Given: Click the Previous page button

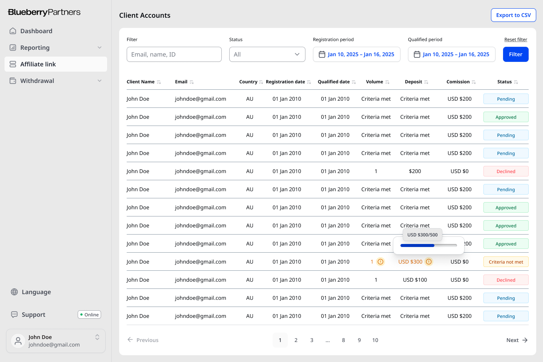Looking at the screenshot, I should 143,340.
